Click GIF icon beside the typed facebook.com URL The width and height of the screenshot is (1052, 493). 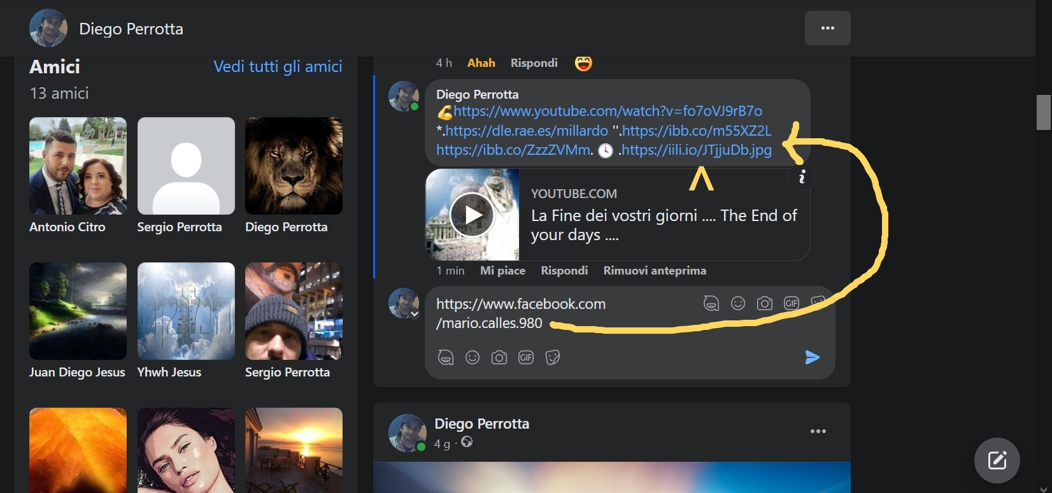tap(792, 303)
